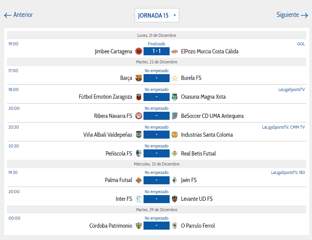Click the Levante UD FS crest

pyautogui.click(x=175, y=199)
